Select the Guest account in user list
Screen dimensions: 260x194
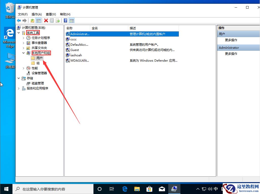tap(75, 50)
